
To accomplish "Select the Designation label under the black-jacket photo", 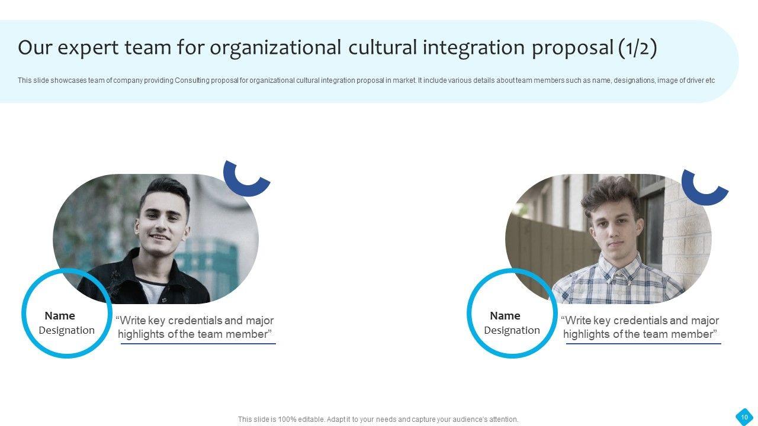I will click(x=67, y=330).
